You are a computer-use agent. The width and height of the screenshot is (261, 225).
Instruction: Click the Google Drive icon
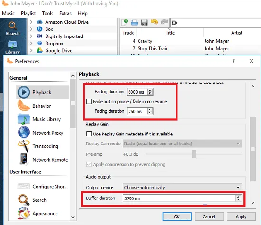[x=39, y=50]
